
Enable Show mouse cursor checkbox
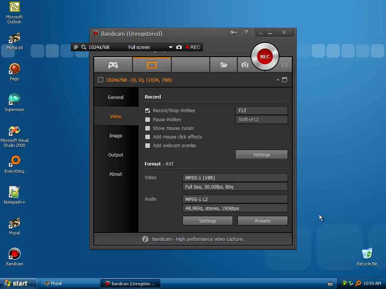147,128
